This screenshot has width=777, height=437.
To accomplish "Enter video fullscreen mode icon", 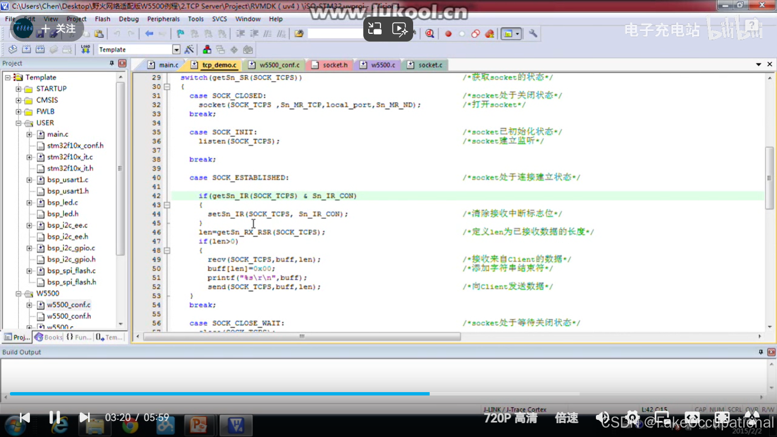I will (722, 417).
